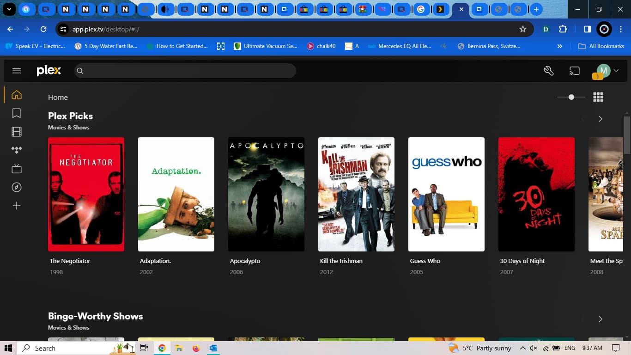Open Task View on the taskbar
Screen dimensions: 631x355
point(144,348)
